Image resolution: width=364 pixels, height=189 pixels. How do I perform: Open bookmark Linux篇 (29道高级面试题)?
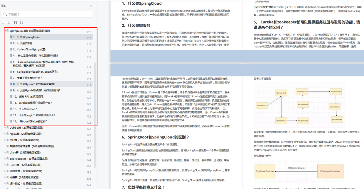click(x=26, y=152)
